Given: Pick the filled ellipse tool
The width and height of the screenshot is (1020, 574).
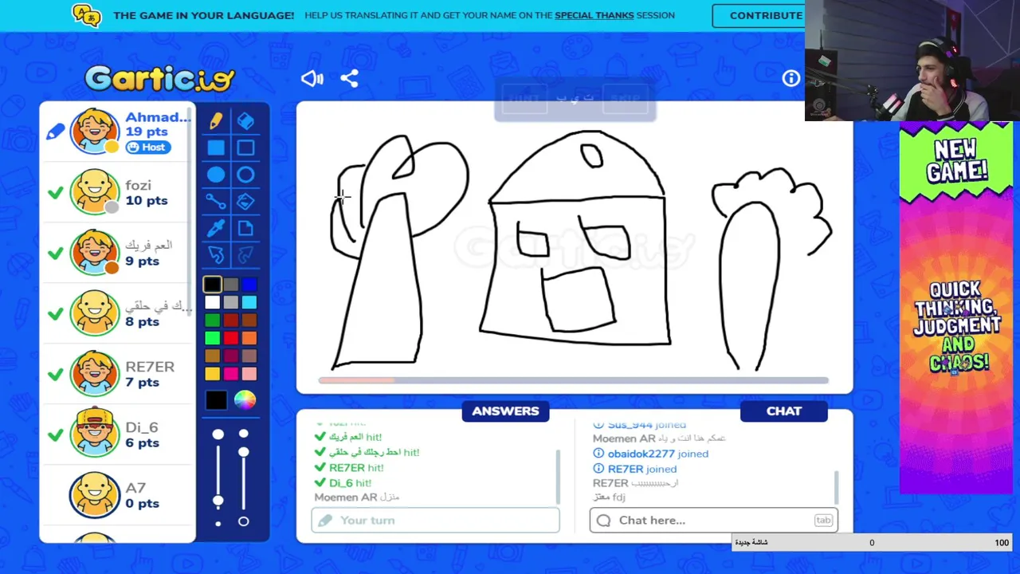Looking at the screenshot, I should pyautogui.click(x=216, y=175).
